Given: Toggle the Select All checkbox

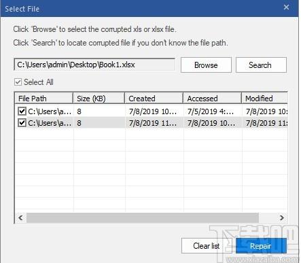Looking at the screenshot, I should (x=18, y=82).
